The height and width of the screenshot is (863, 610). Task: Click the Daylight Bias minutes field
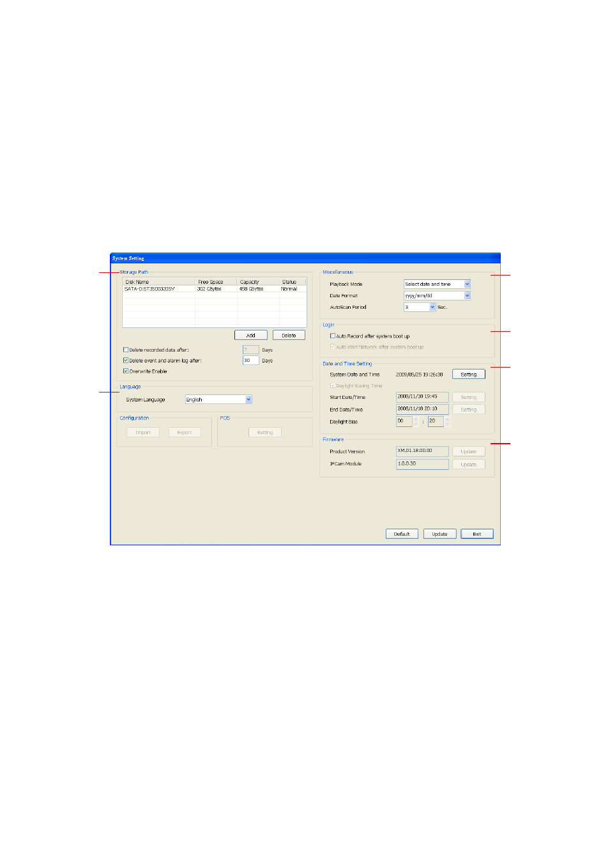[436, 421]
